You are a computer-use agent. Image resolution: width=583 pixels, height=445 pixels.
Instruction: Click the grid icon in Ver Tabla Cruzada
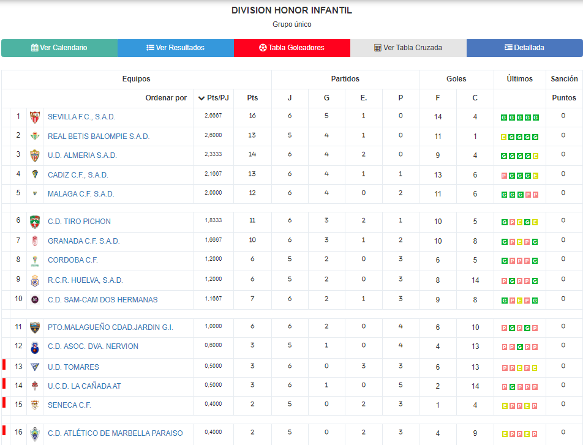[378, 48]
